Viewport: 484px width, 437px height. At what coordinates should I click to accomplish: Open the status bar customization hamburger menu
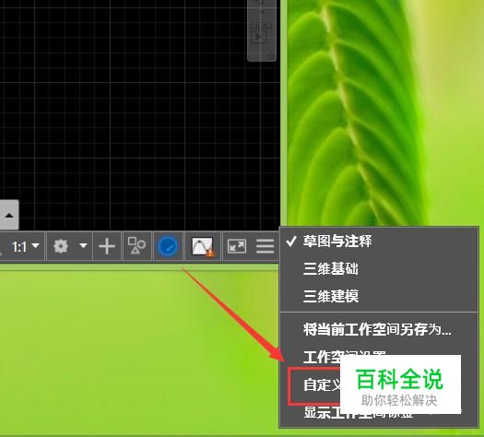click(x=265, y=246)
